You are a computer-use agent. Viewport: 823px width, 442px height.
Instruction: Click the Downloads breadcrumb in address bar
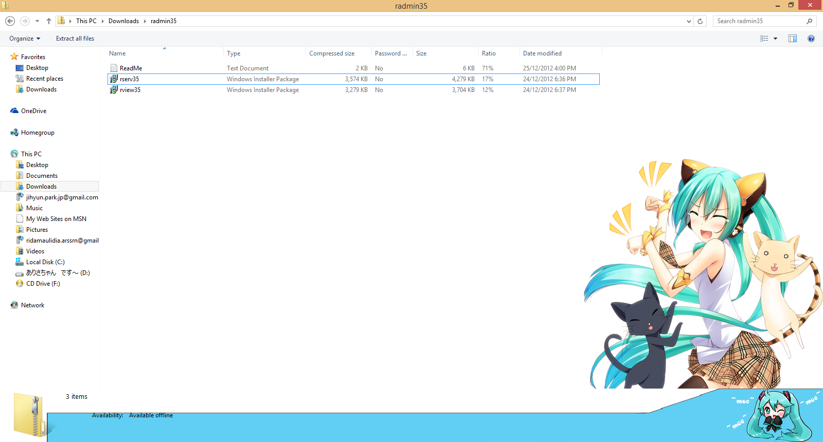coord(123,21)
